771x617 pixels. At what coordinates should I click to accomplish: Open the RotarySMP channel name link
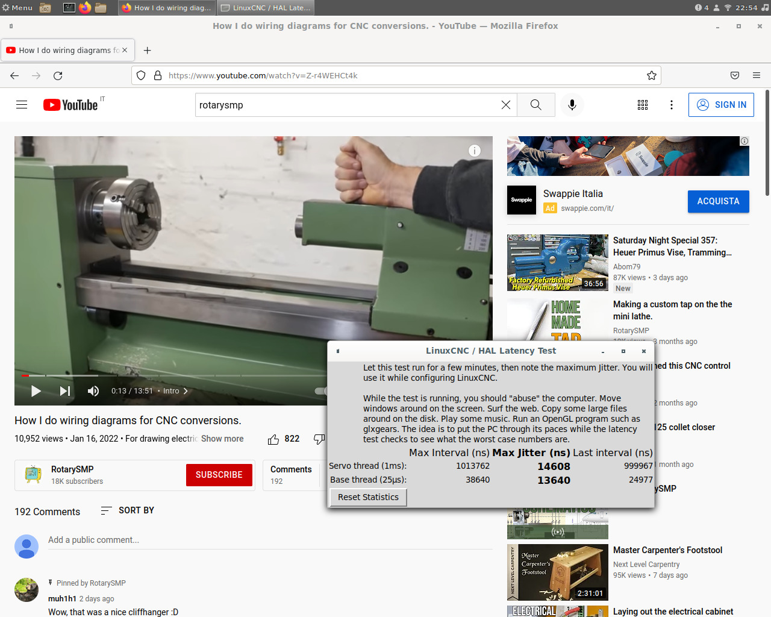point(72,469)
